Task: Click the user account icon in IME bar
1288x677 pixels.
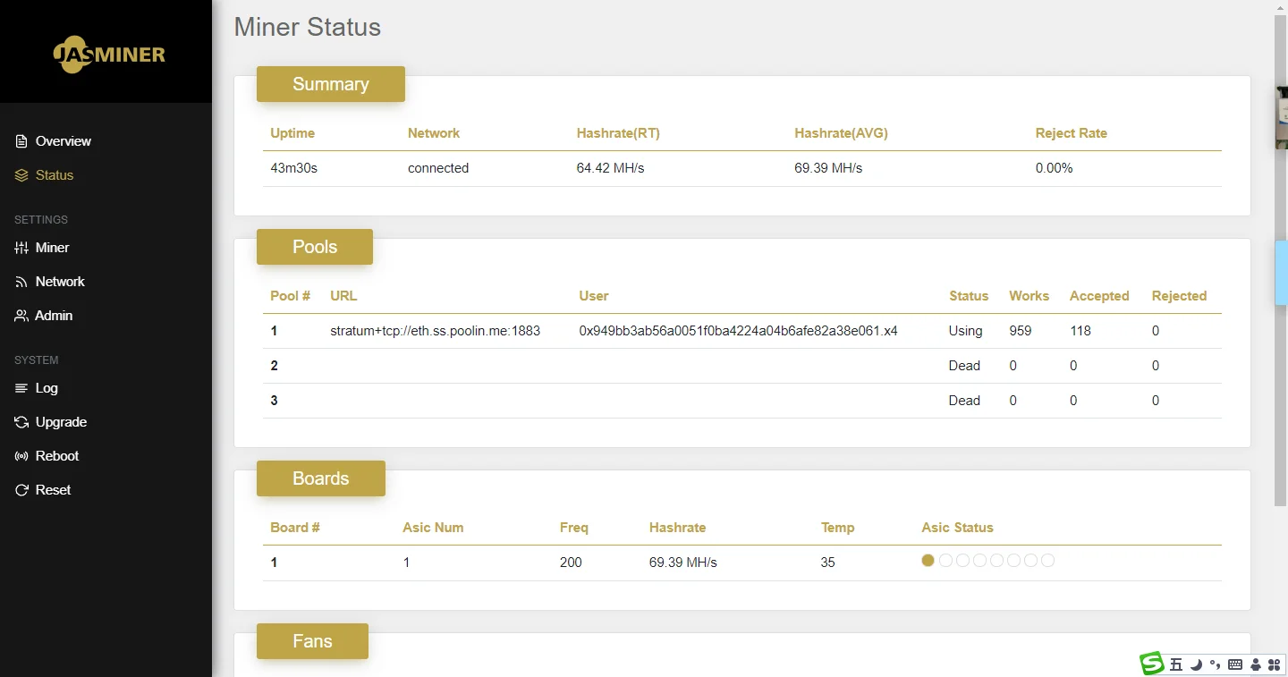Action: click(x=1256, y=664)
